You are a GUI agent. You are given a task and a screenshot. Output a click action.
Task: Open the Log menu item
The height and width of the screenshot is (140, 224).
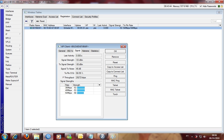click(7, 61)
